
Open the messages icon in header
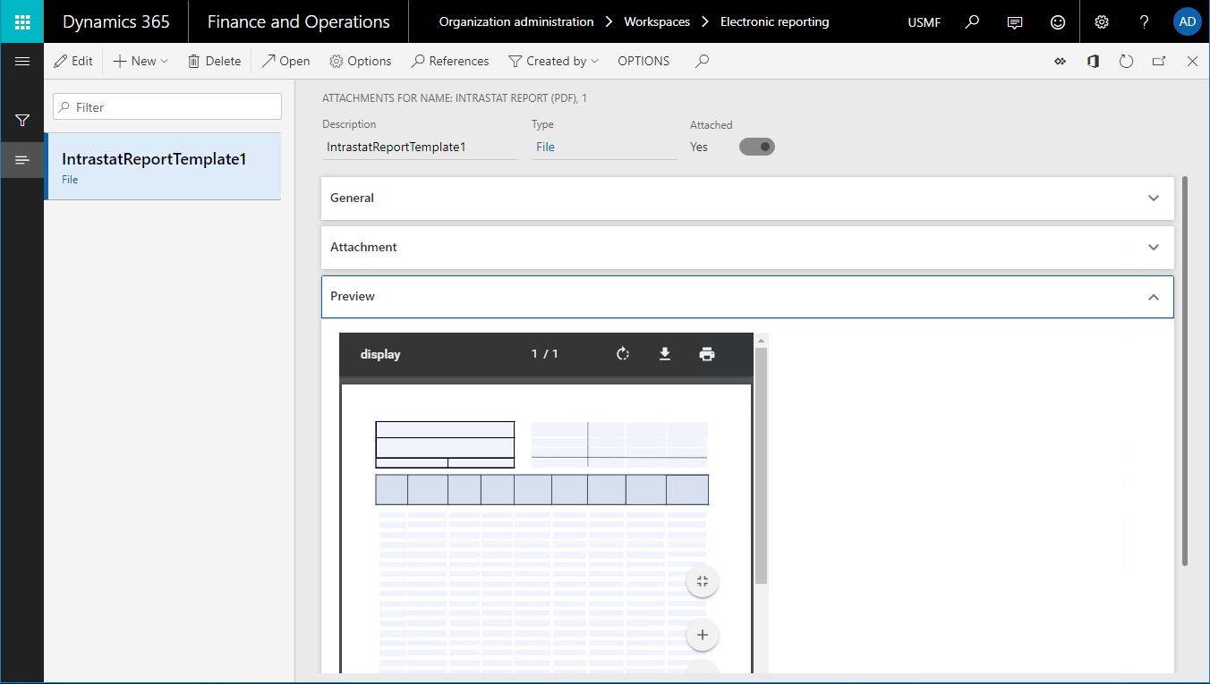tap(1015, 21)
